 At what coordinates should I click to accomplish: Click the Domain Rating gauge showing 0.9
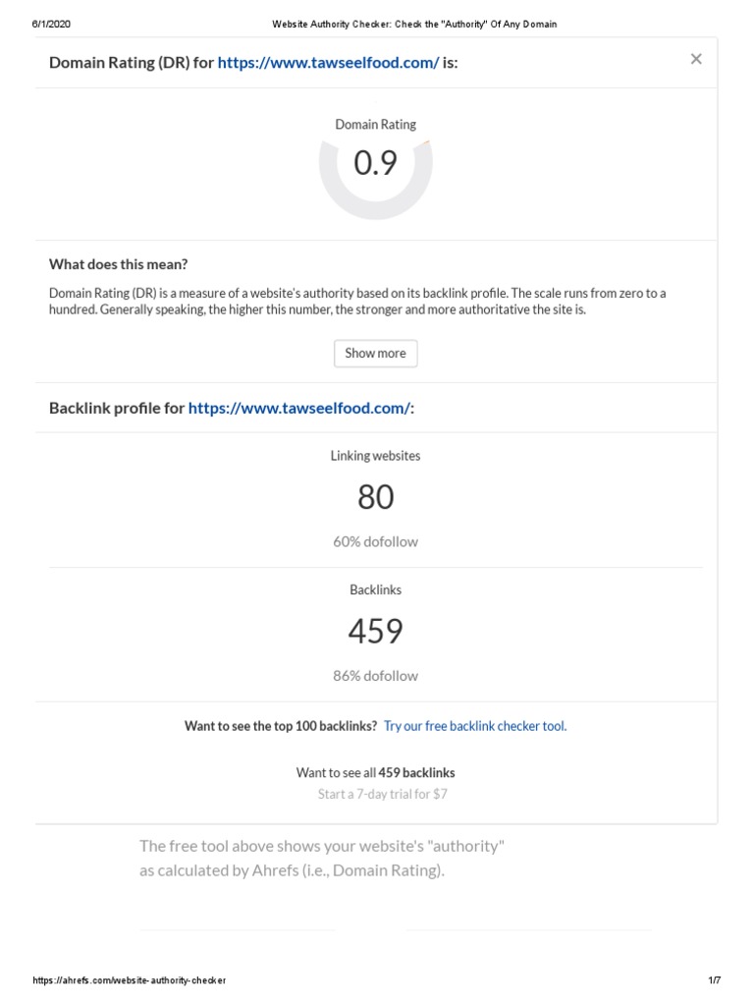[x=375, y=165]
